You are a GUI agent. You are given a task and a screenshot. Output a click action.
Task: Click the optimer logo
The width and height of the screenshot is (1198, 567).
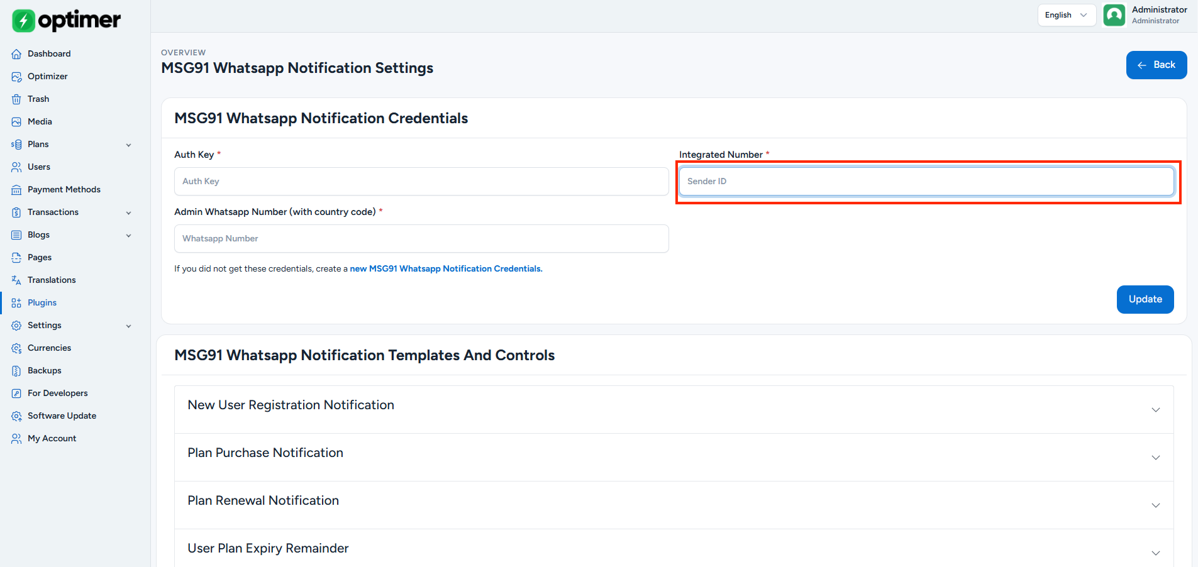point(67,20)
